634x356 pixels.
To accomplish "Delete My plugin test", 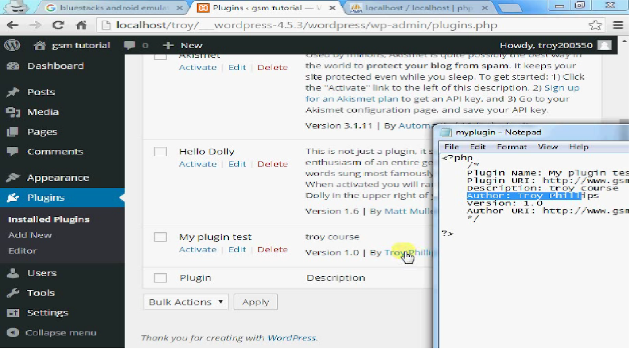I will (x=272, y=249).
